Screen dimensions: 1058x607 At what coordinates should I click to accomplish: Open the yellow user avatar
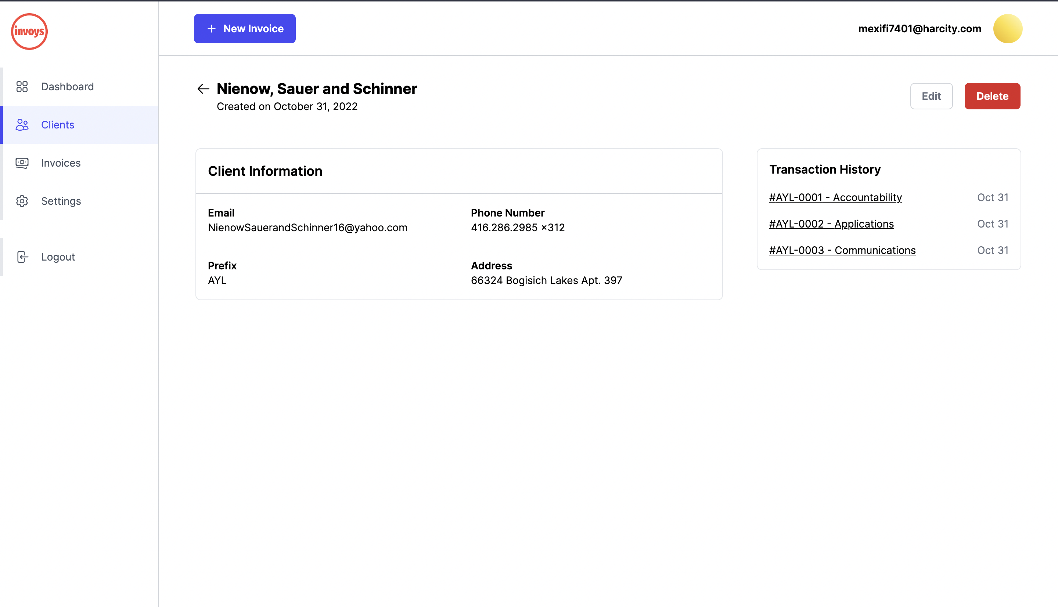pyautogui.click(x=1008, y=29)
